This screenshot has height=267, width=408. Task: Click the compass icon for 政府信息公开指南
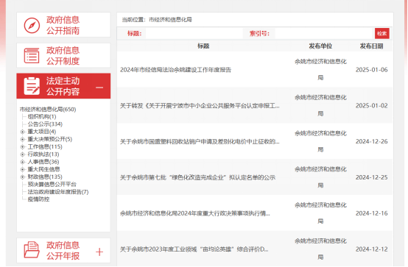[32, 25]
